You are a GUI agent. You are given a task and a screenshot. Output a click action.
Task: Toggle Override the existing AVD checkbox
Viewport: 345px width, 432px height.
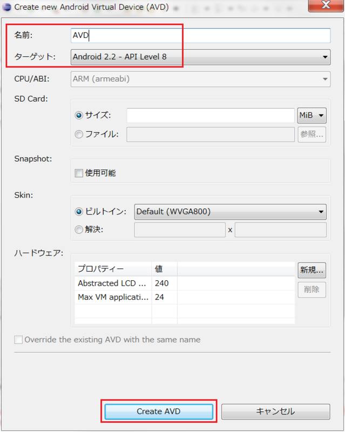point(18,340)
